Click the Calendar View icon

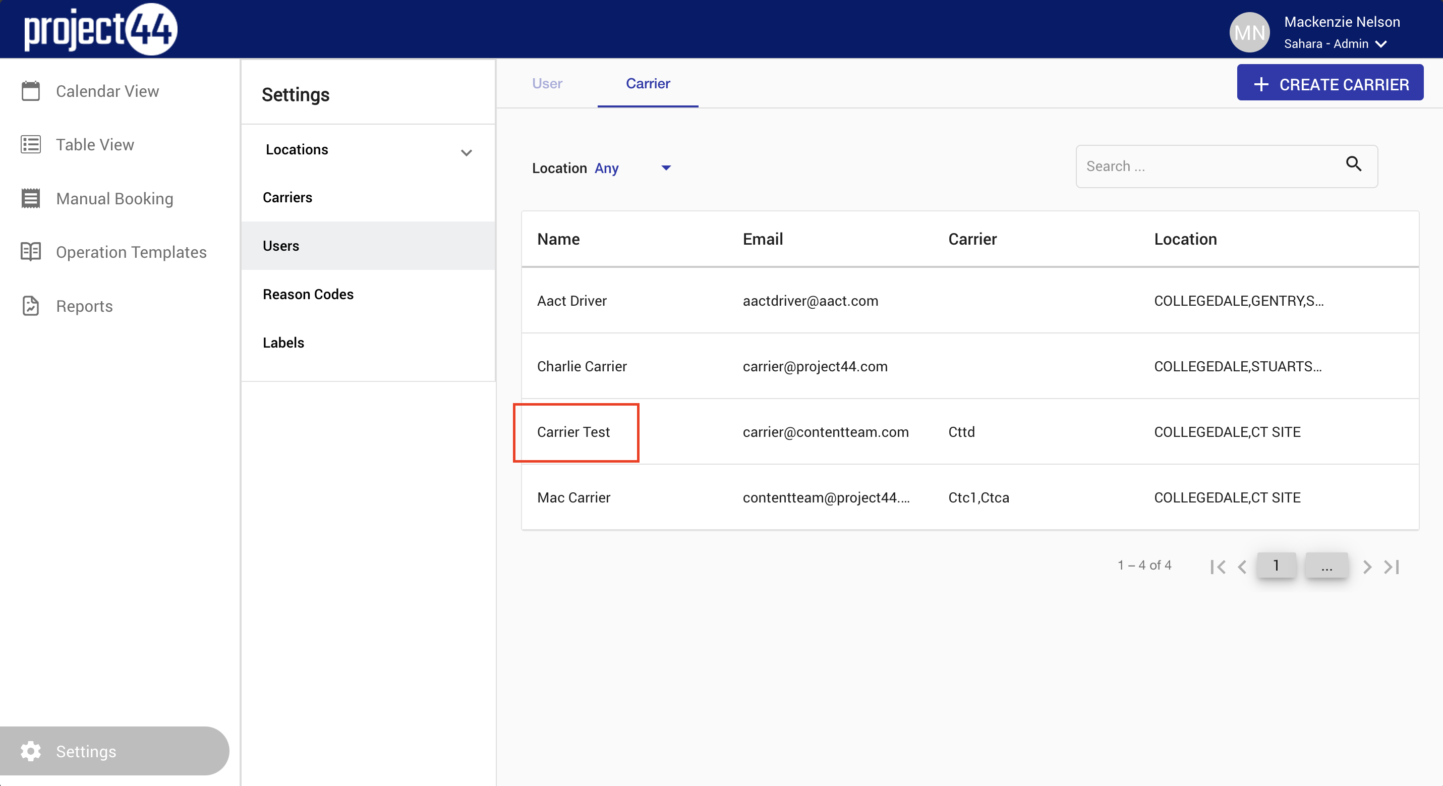(31, 91)
